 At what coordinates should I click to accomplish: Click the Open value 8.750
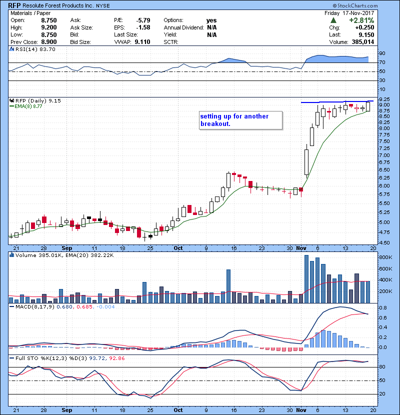(x=48, y=20)
